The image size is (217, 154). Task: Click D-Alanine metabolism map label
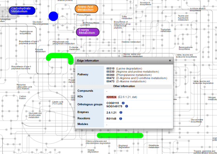pos(75,48)
